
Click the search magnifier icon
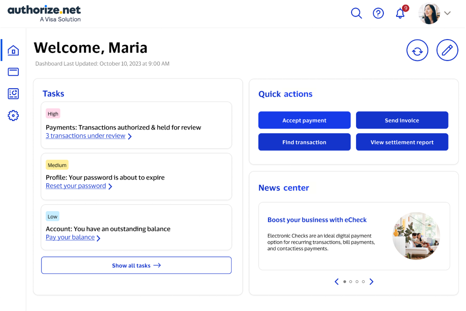pos(356,13)
